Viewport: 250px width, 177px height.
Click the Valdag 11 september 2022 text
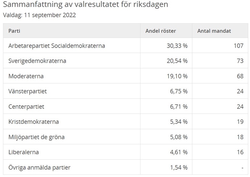point(39,15)
